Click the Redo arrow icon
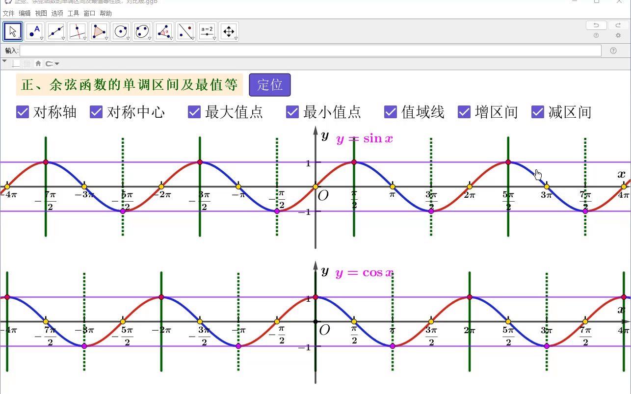Image resolution: width=631 pixels, height=394 pixels. tap(618, 25)
